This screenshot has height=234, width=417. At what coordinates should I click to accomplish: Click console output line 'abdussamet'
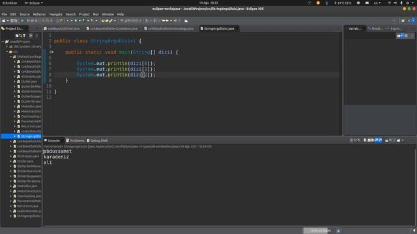57,151
